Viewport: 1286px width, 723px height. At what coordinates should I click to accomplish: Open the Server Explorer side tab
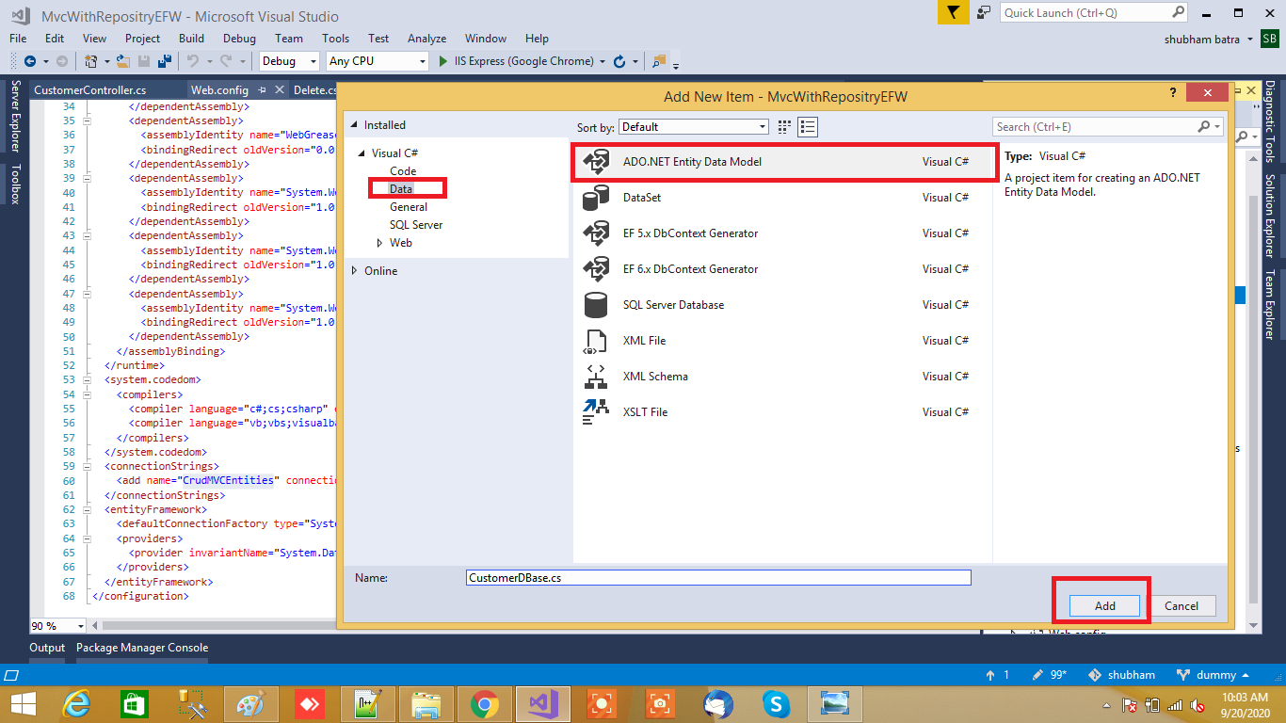point(15,116)
